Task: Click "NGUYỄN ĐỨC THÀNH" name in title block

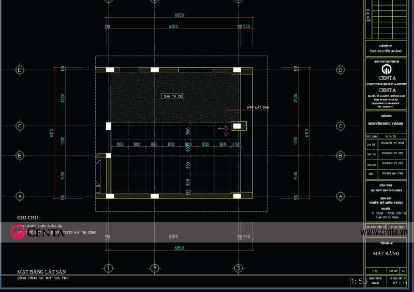Action: pyautogui.click(x=386, y=124)
